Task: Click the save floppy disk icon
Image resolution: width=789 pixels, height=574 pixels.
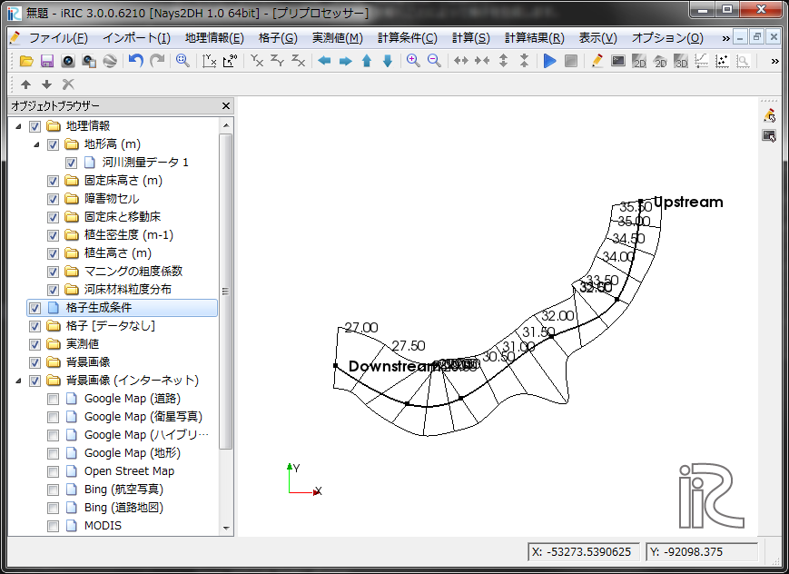Action: click(x=47, y=62)
